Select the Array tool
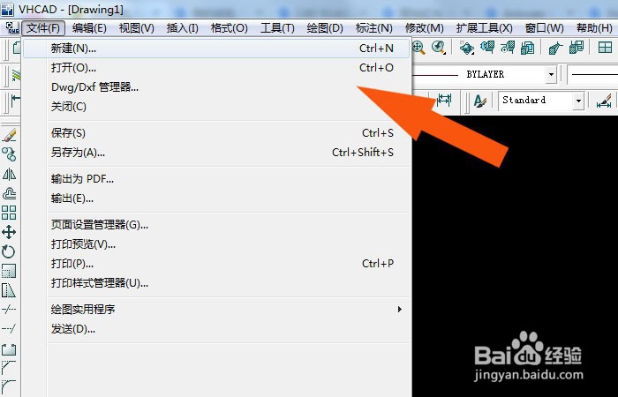618x397 pixels. click(x=9, y=213)
